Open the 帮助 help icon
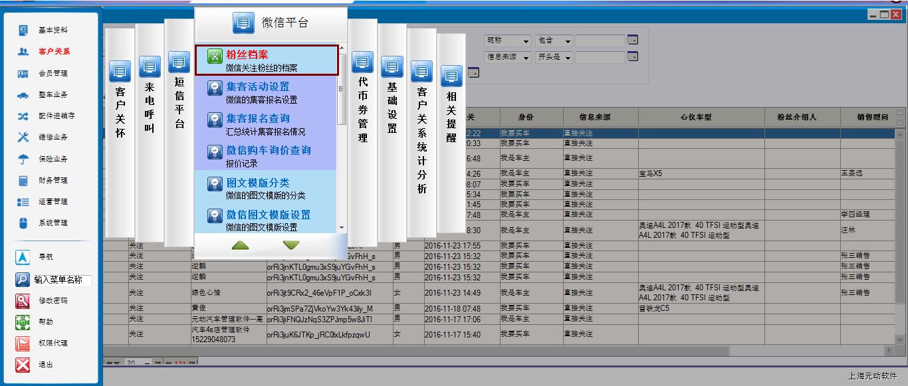908x386 pixels. [23, 322]
